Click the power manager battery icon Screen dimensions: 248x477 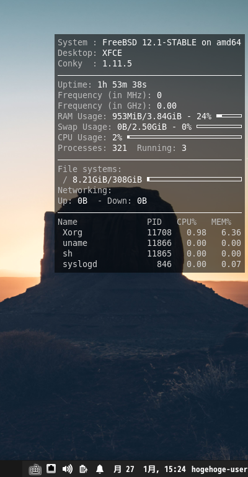(x=83, y=469)
